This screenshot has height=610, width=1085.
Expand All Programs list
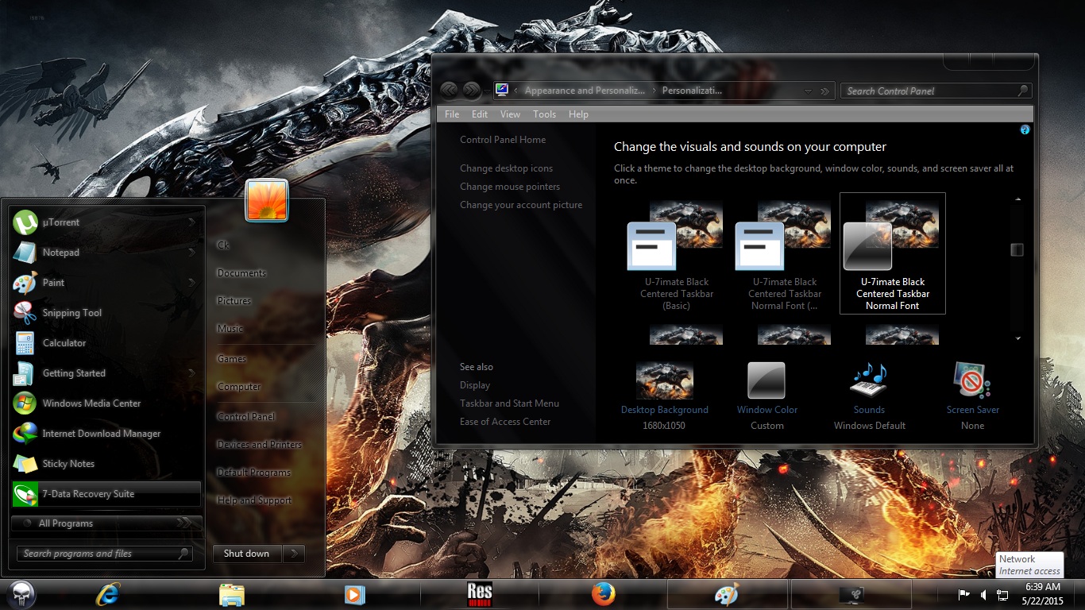coord(106,523)
